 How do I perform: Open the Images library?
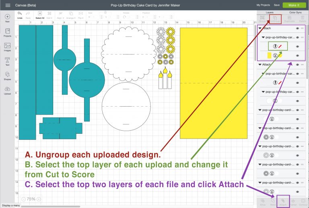(x=7, y=47)
